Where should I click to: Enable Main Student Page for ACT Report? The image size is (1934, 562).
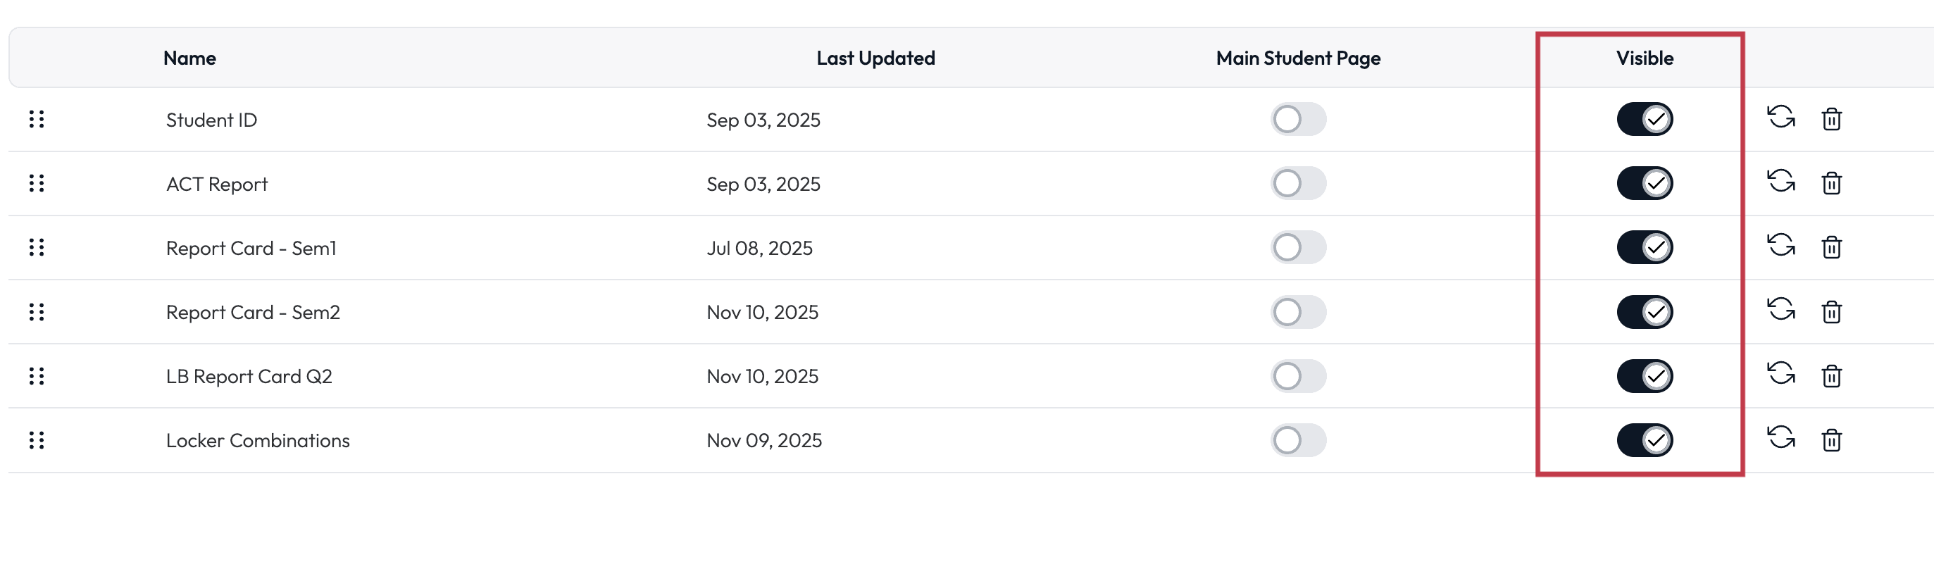(1298, 183)
